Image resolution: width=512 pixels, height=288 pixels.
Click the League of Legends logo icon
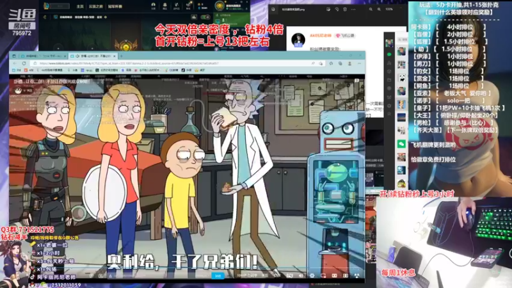point(46,6)
